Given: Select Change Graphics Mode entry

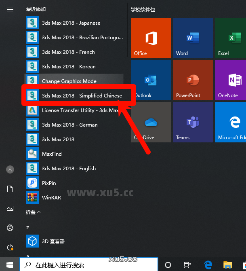Looking at the screenshot, I should click(69, 81).
